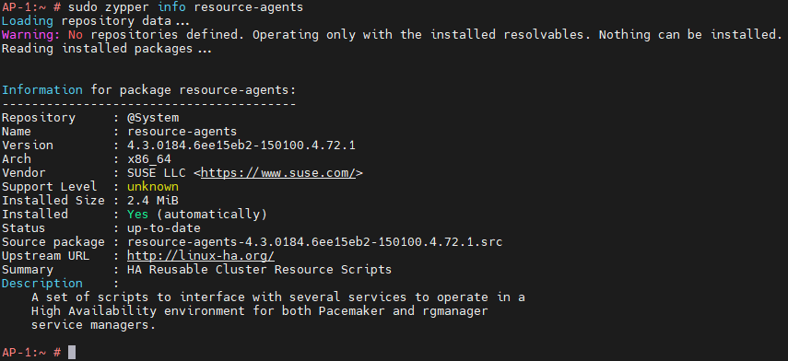
Task: Click the 'up-to-date' status value
Action: coord(164,228)
